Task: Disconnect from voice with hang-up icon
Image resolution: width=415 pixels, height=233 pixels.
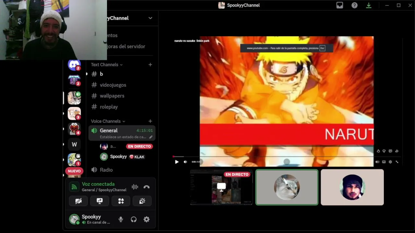Action: pos(147,187)
